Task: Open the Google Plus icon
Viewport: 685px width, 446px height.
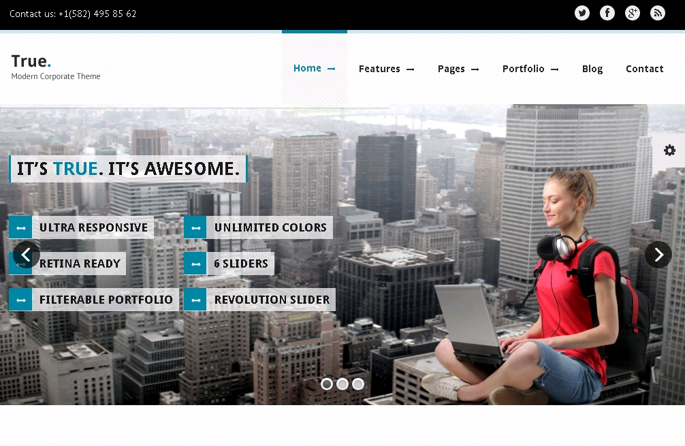Action: pos(633,13)
